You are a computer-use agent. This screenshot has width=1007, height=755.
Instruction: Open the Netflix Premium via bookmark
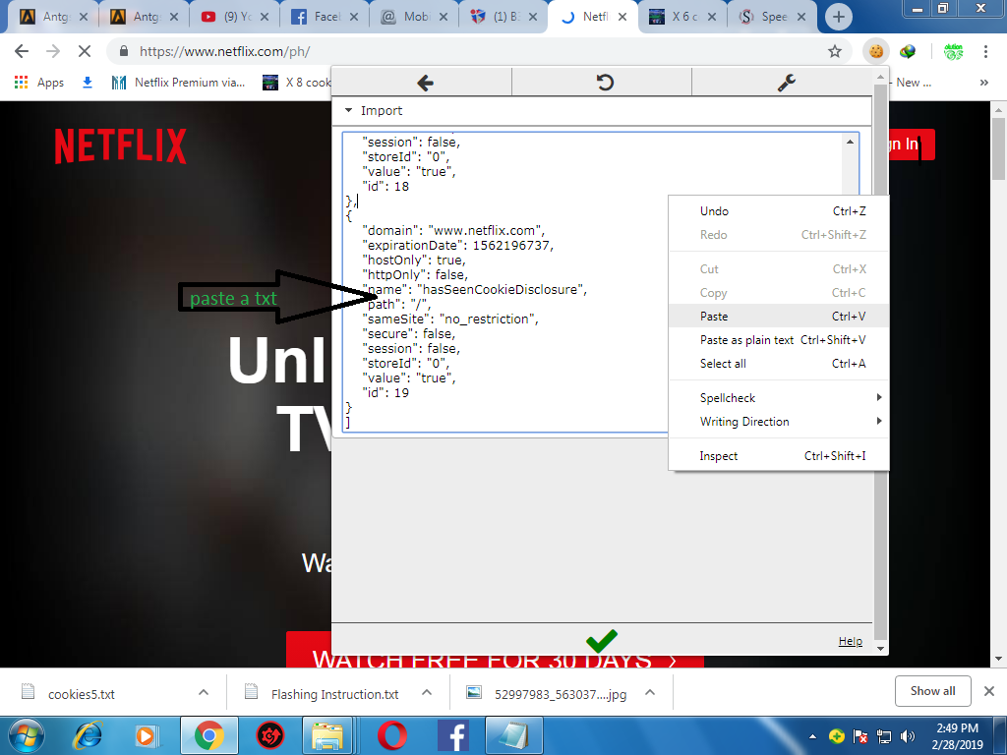(x=179, y=83)
